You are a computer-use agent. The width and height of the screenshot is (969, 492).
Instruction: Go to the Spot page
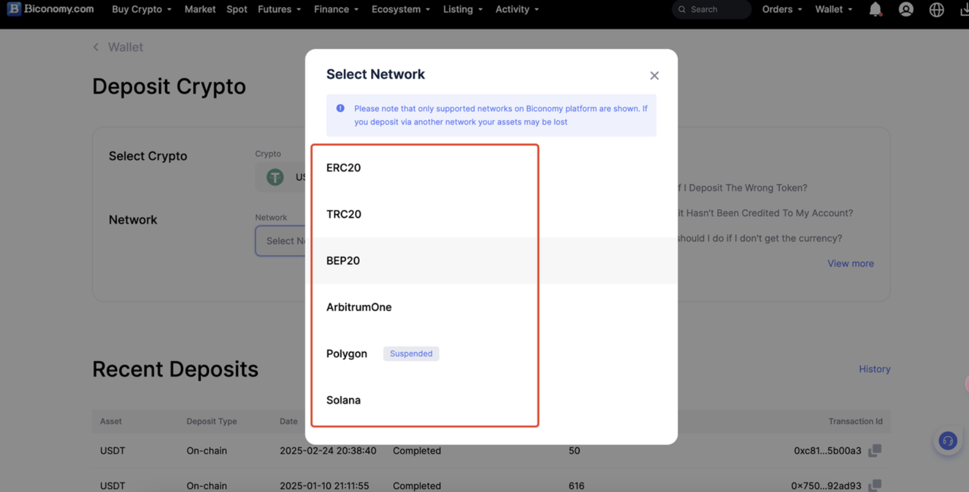[236, 9]
